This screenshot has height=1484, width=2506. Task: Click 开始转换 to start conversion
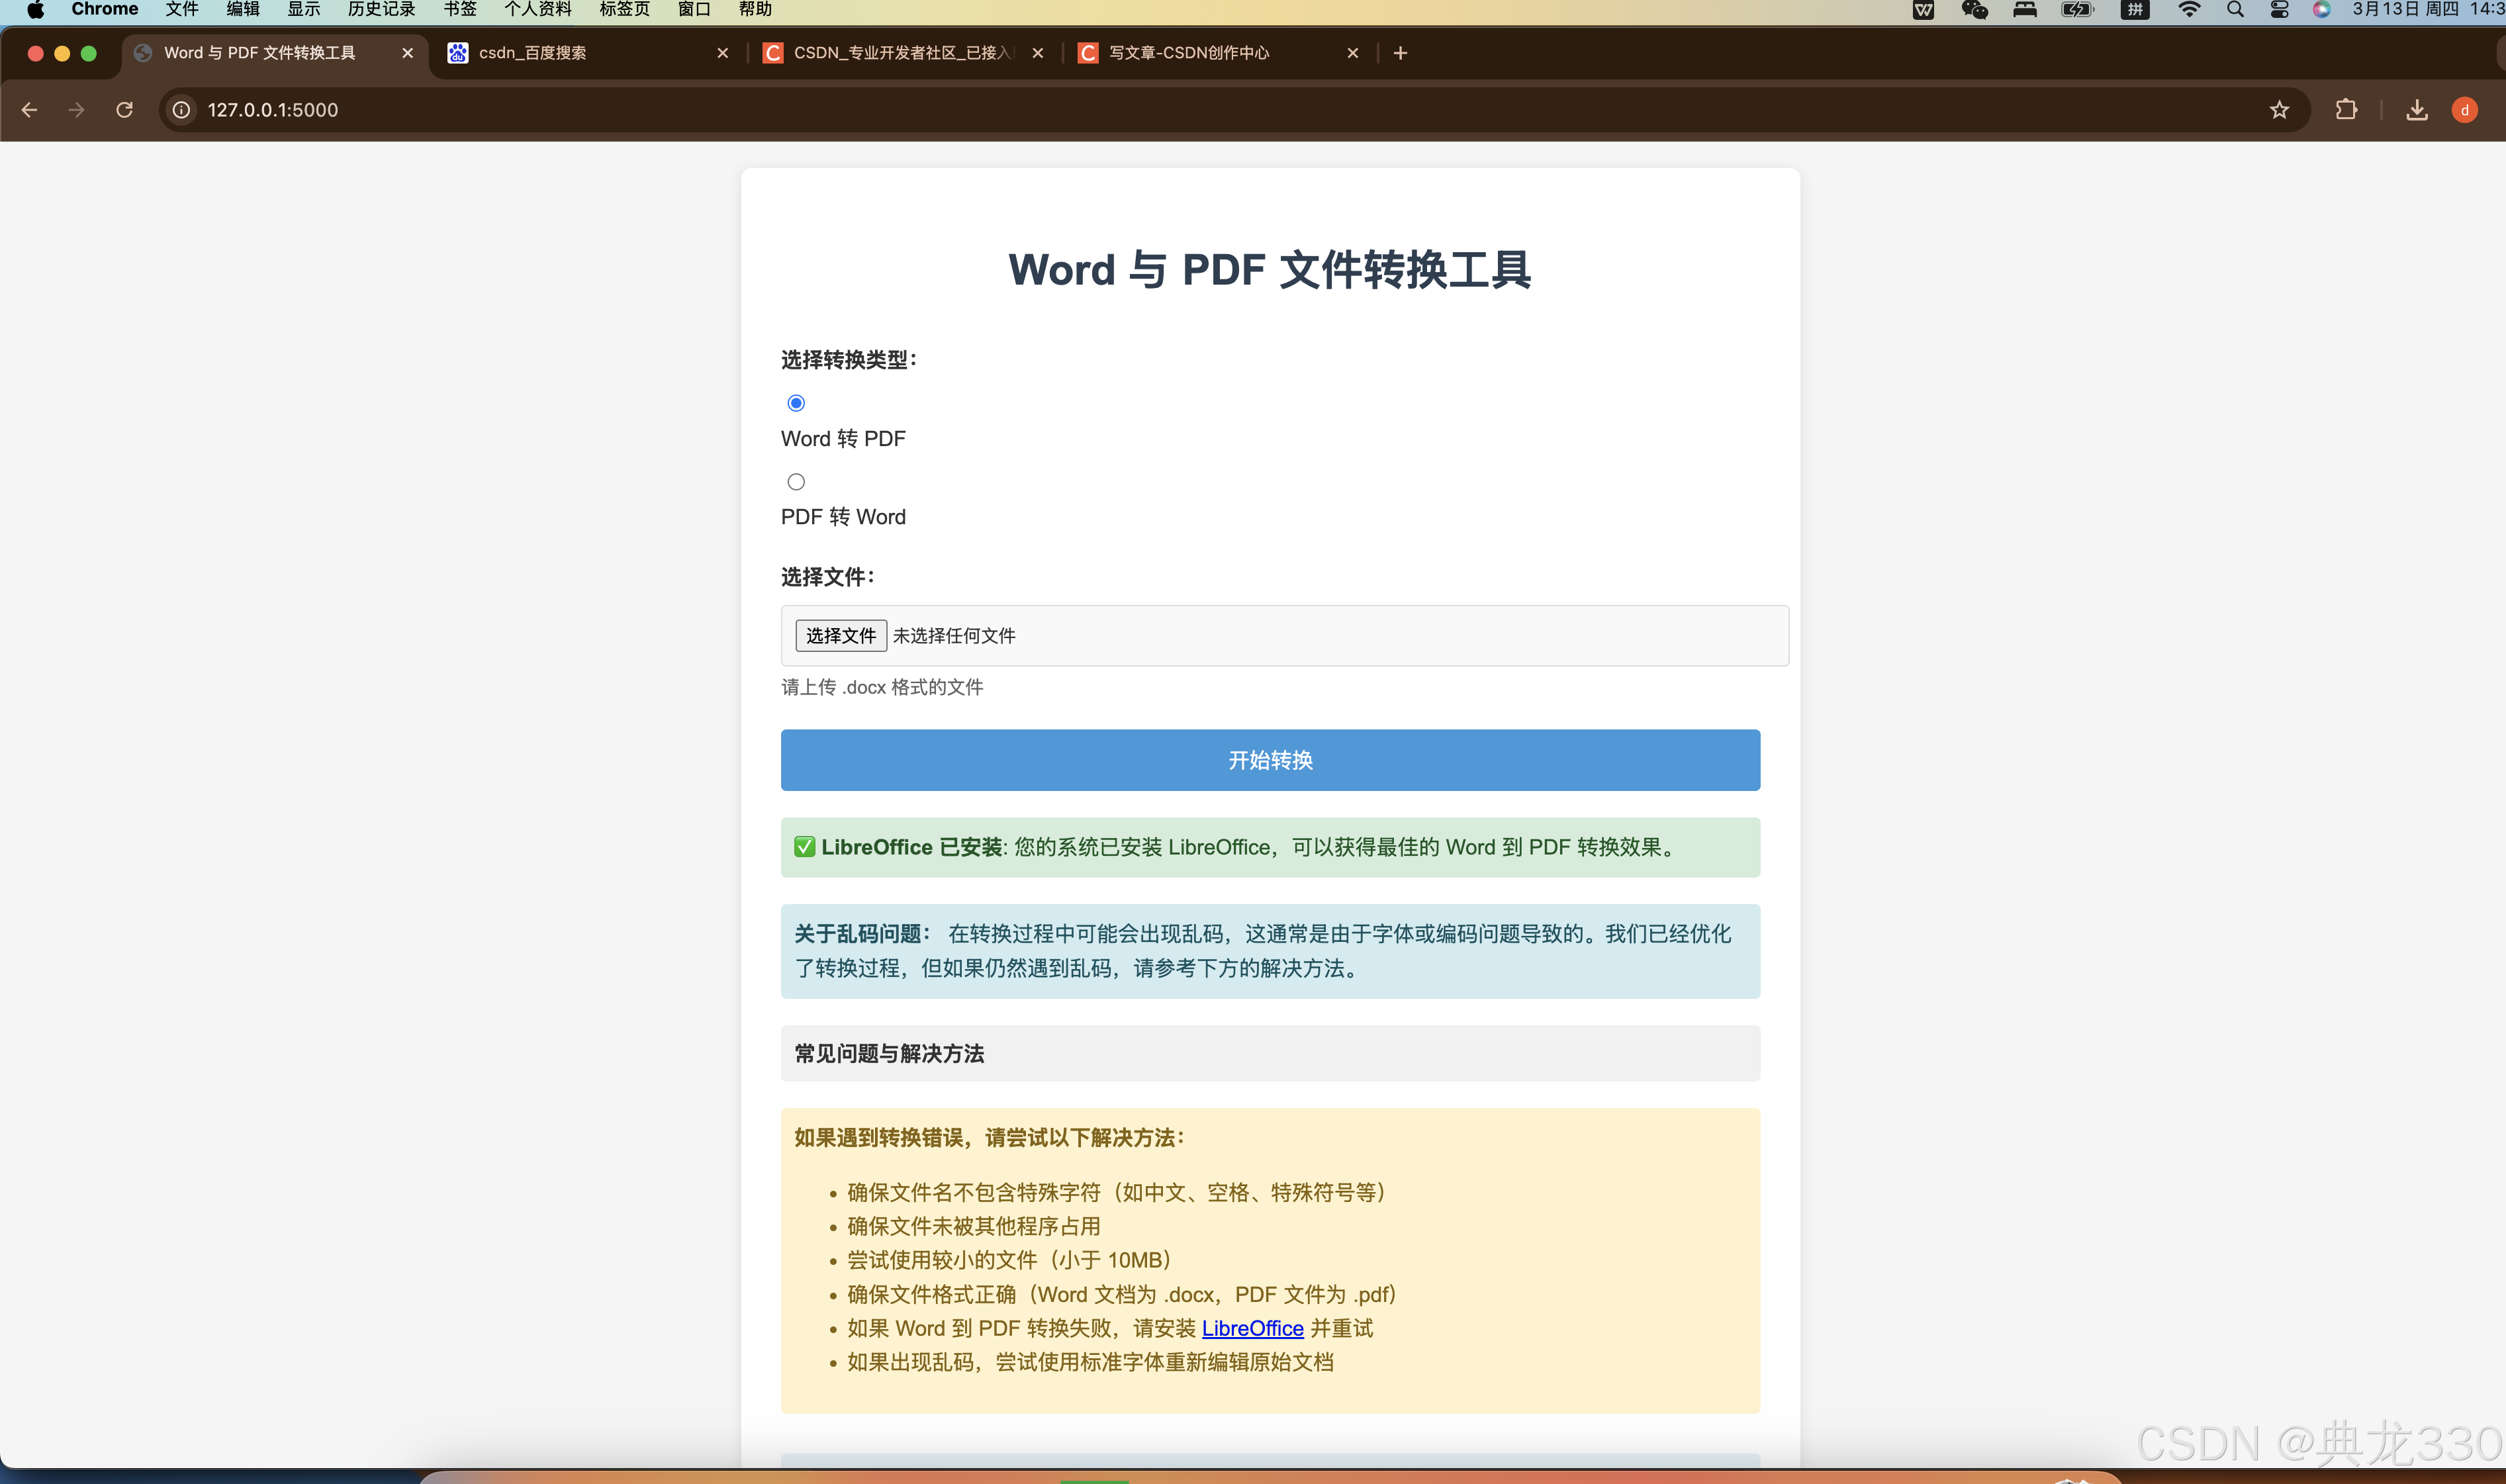click(1270, 760)
